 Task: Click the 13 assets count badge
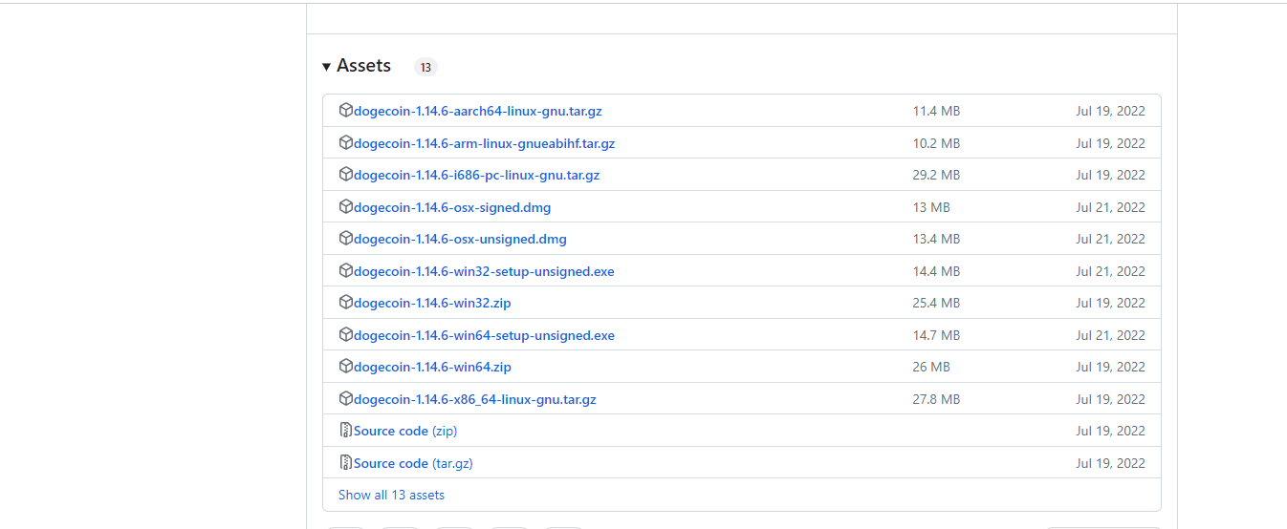point(425,67)
